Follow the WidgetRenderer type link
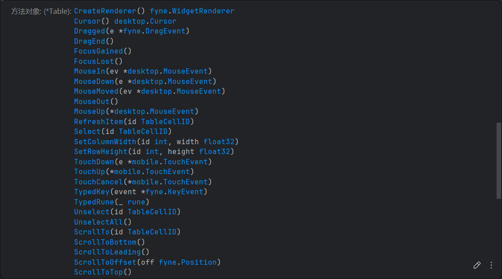 pyautogui.click(x=203, y=11)
